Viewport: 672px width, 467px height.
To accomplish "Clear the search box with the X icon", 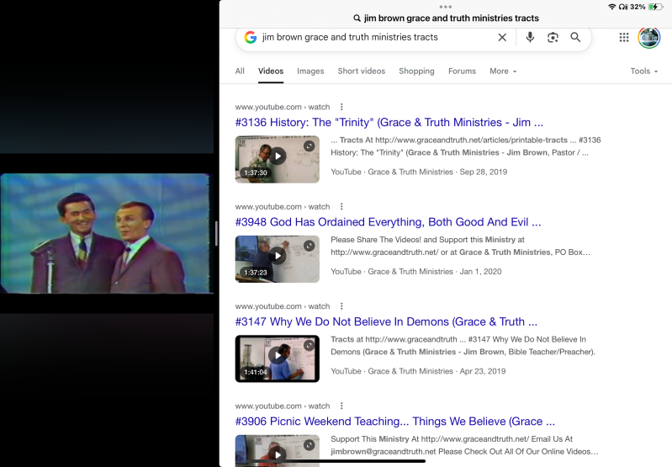I will 502,38.
